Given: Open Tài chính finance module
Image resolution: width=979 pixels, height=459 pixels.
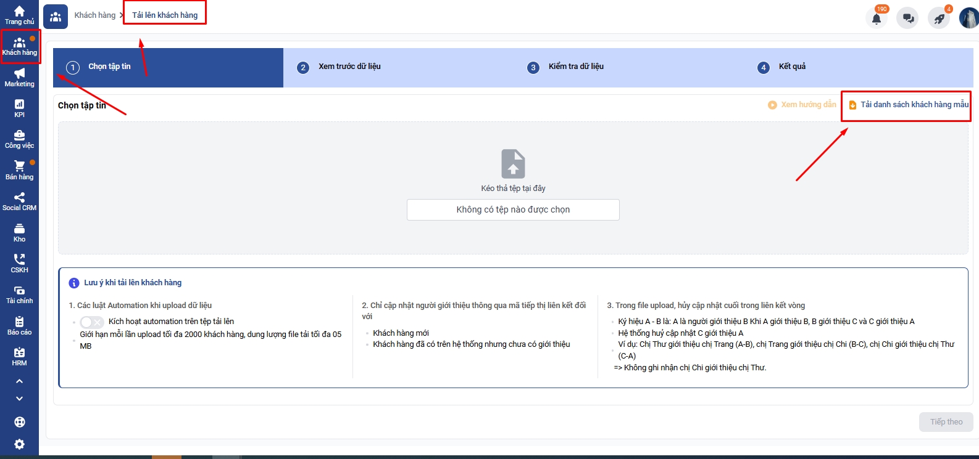Looking at the screenshot, I should 19,294.
